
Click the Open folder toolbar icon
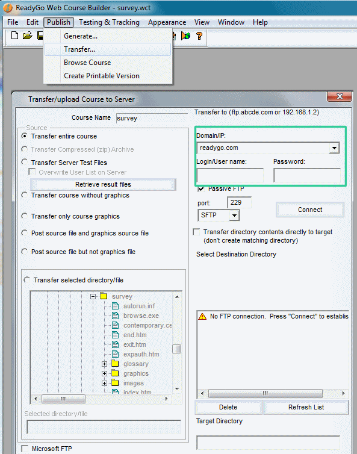click(x=28, y=36)
